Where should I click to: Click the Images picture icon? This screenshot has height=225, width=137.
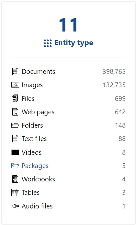pyautogui.click(x=15, y=85)
